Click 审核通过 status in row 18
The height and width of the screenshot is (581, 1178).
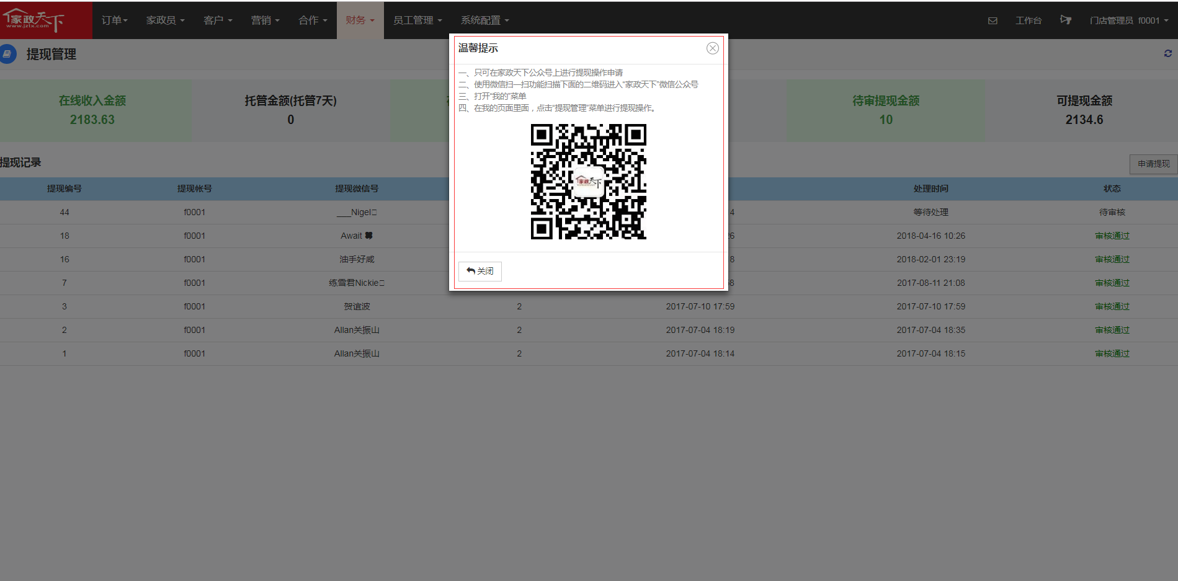(x=1112, y=236)
